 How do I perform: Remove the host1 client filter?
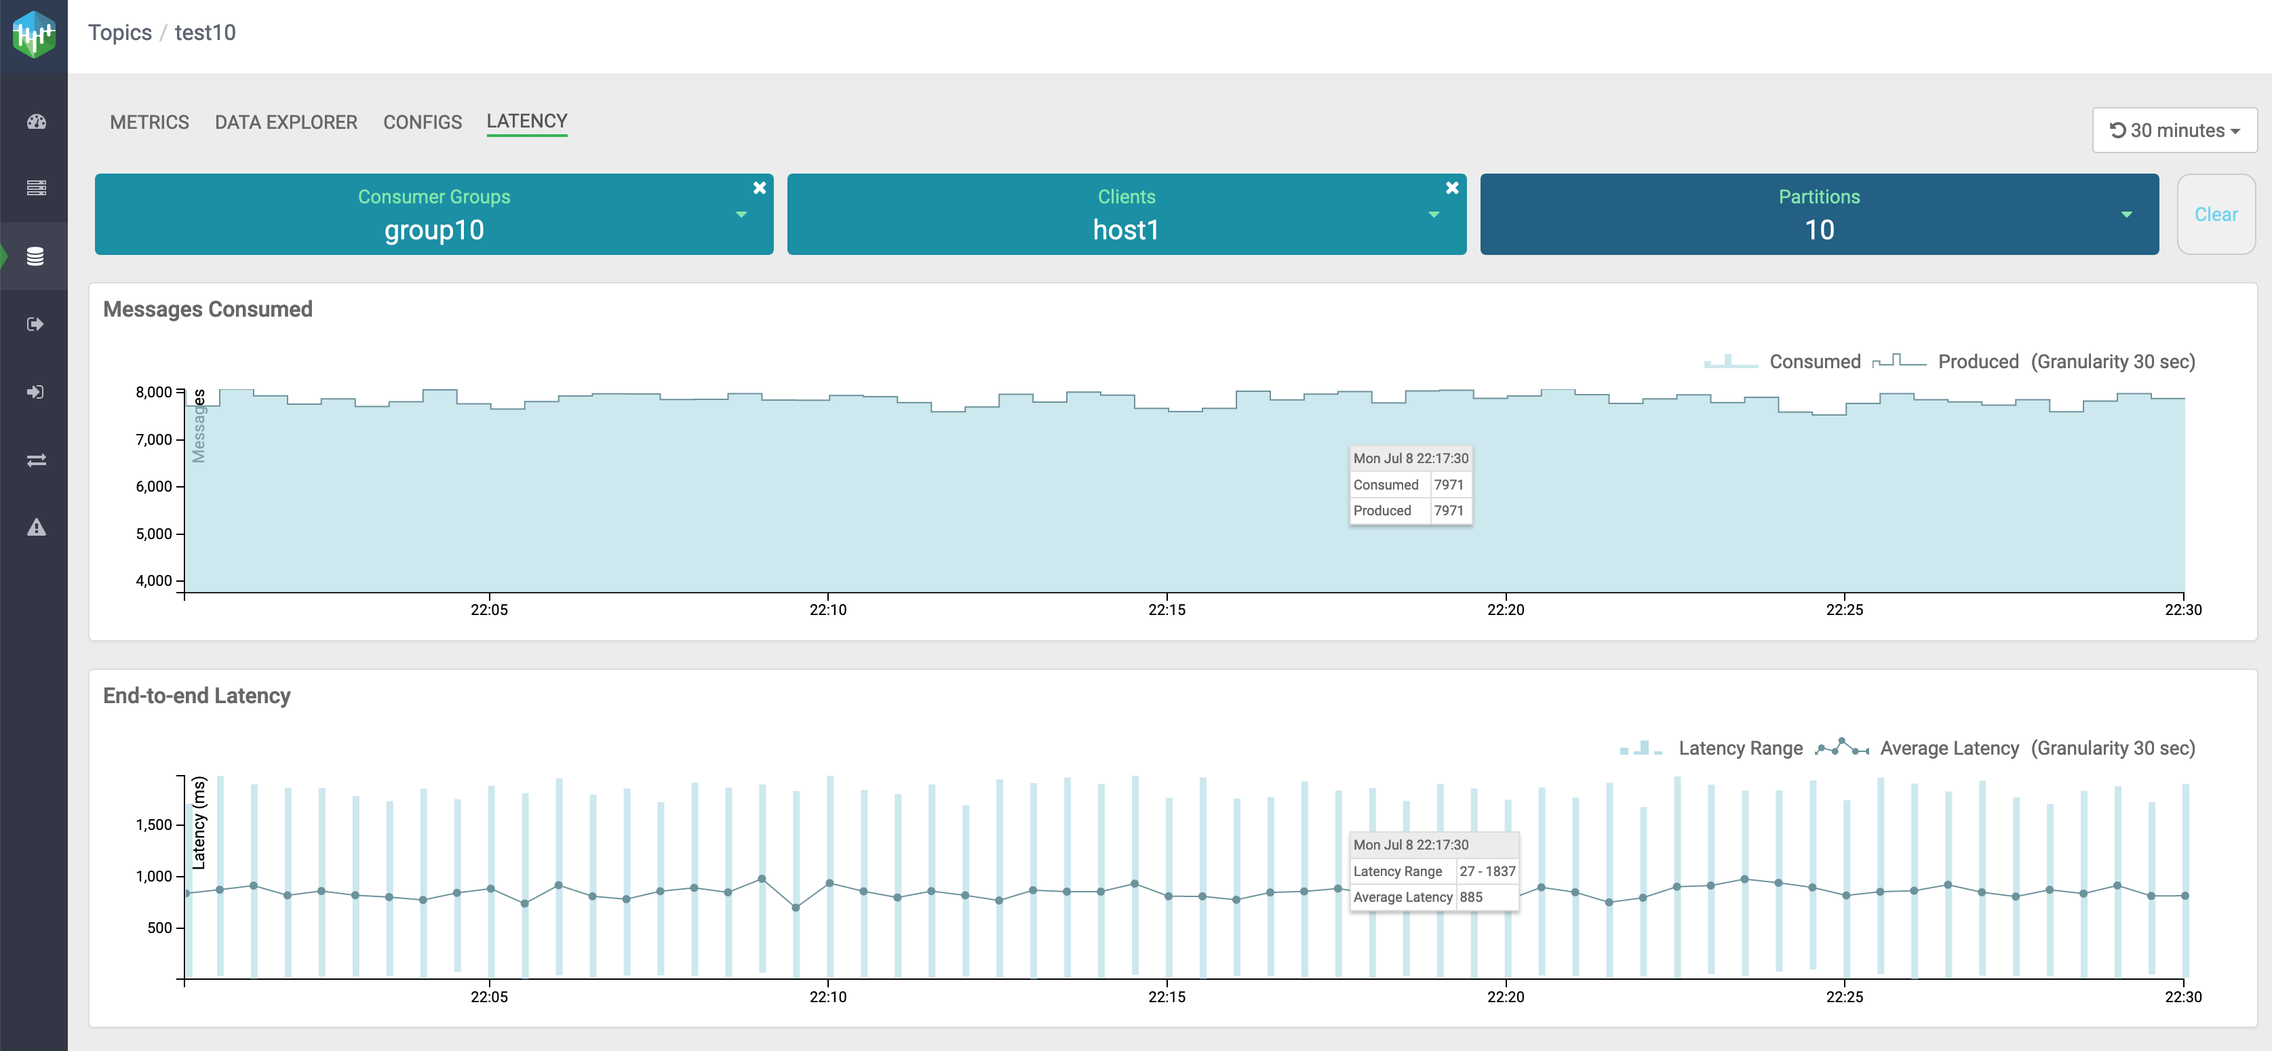click(x=1452, y=188)
